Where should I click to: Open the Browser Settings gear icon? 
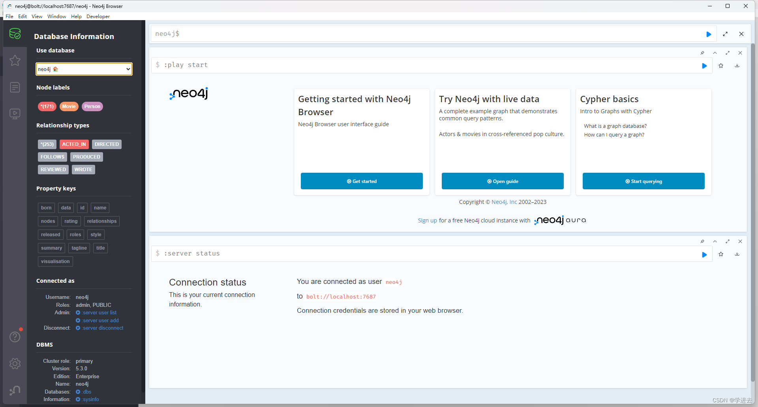click(x=15, y=364)
